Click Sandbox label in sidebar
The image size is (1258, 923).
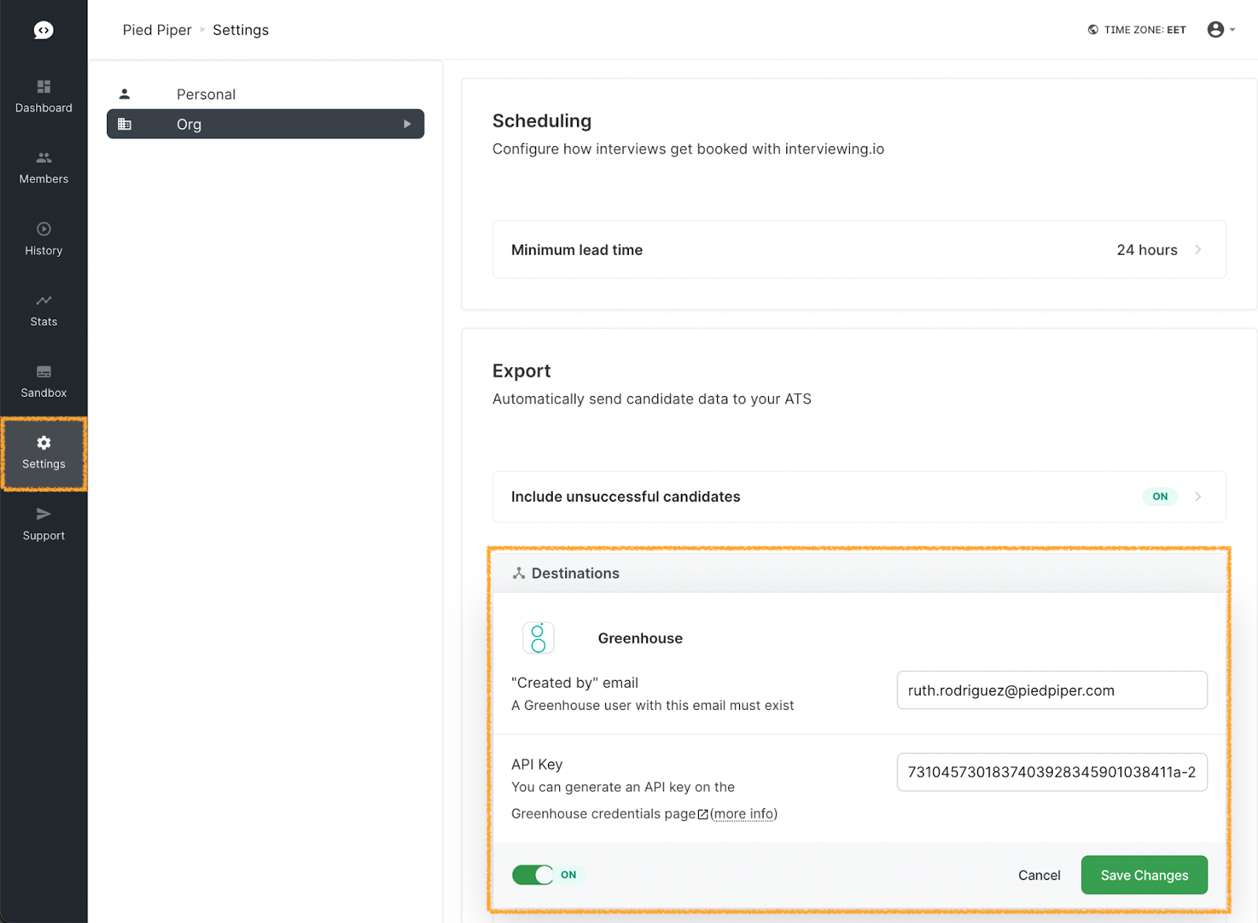point(44,393)
